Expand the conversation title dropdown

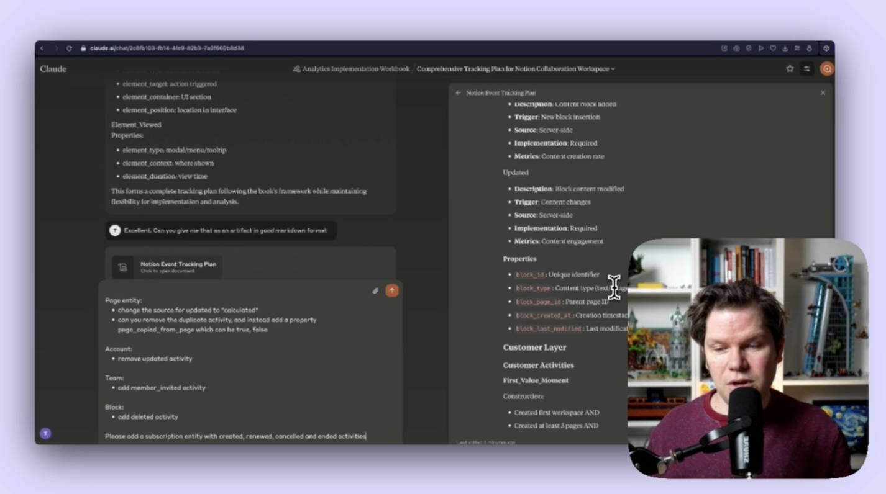pos(613,69)
